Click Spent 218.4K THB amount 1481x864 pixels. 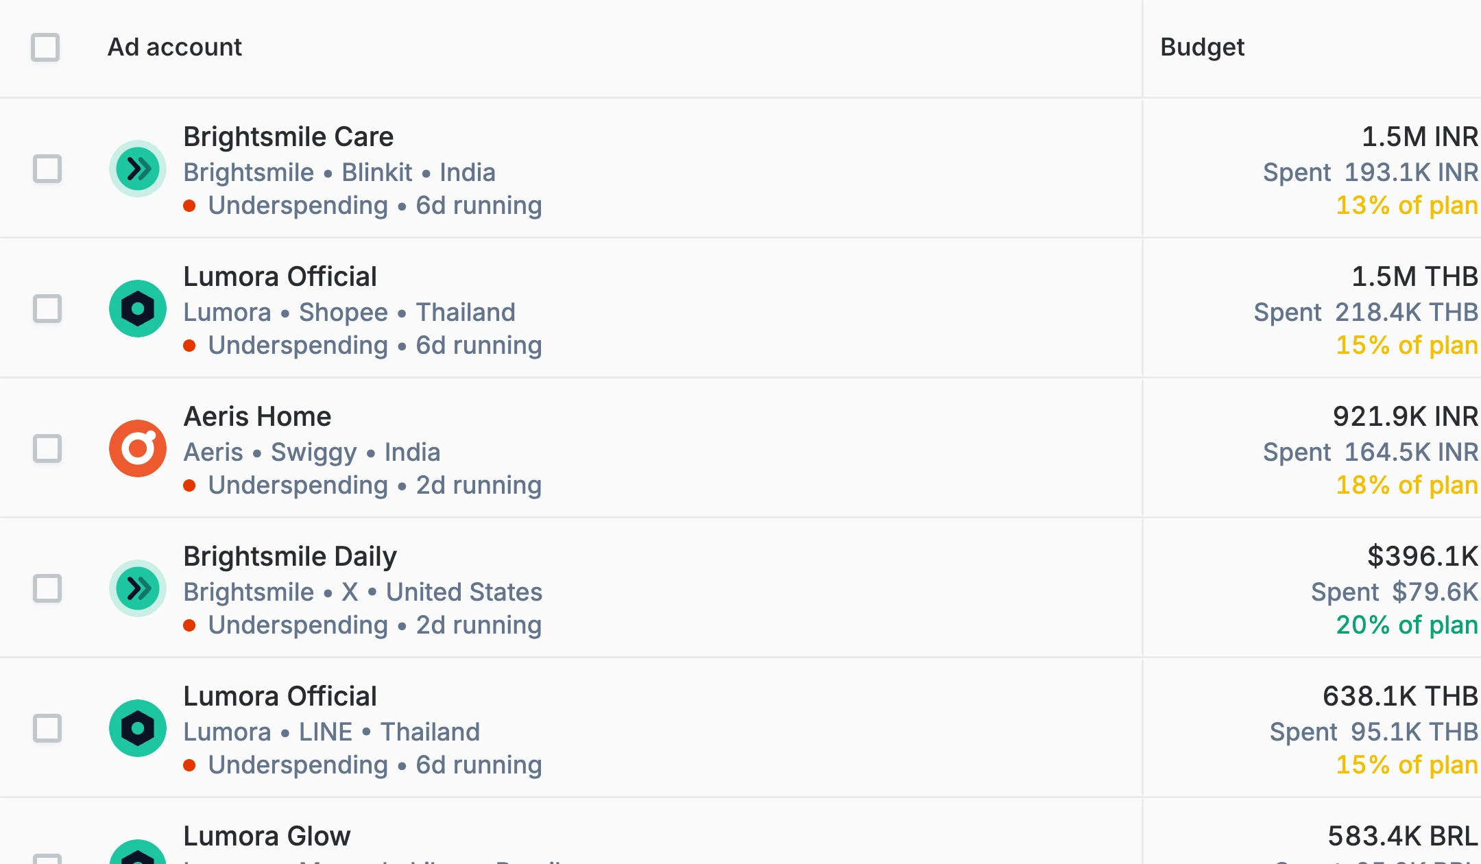1366,313
